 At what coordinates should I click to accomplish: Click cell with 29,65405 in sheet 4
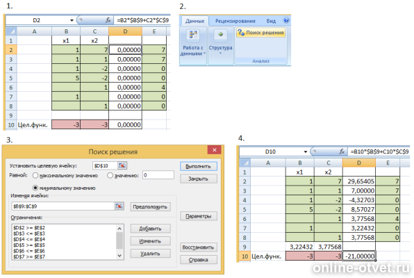pyautogui.click(x=359, y=181)
